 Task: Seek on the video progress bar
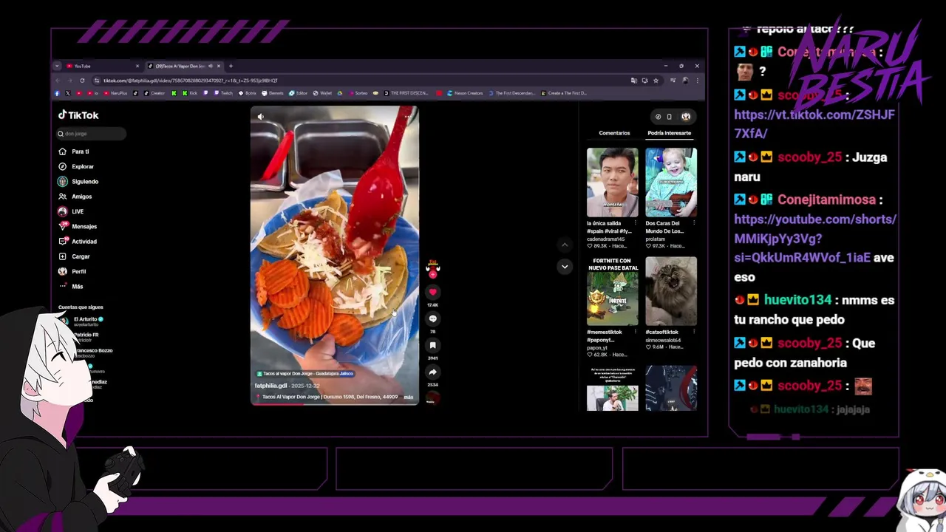[x=334, y=403]
